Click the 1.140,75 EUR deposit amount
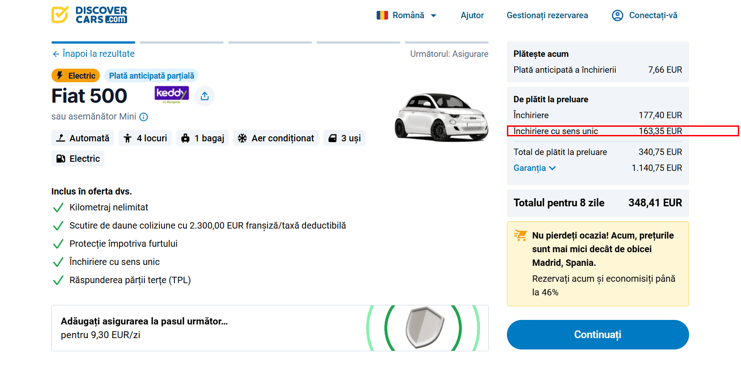 (657, 168)
